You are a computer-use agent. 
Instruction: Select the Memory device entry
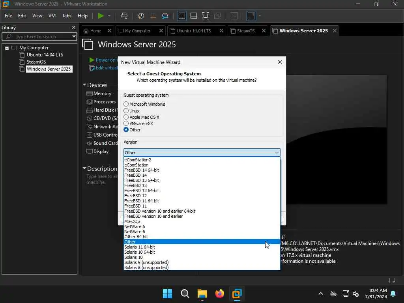[99, 94]
